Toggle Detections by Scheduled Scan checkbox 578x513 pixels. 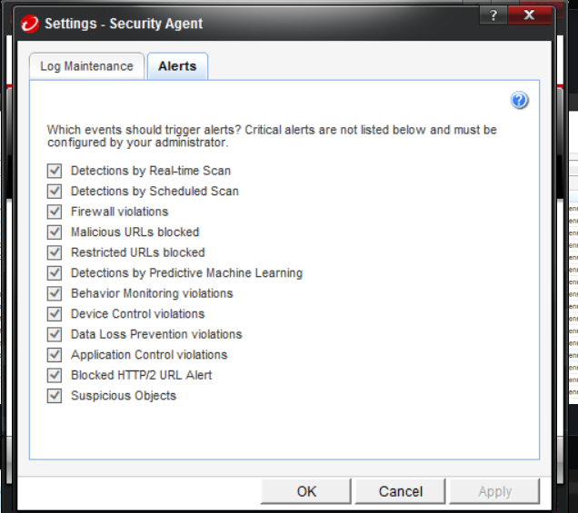pos(55,192)
